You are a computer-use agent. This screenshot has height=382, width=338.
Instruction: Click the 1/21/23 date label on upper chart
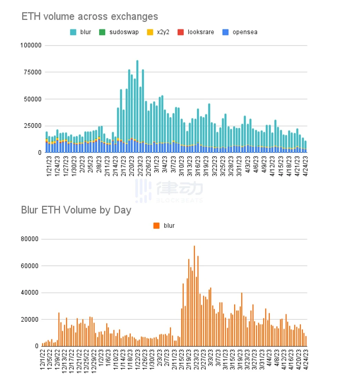pos(49,166)
